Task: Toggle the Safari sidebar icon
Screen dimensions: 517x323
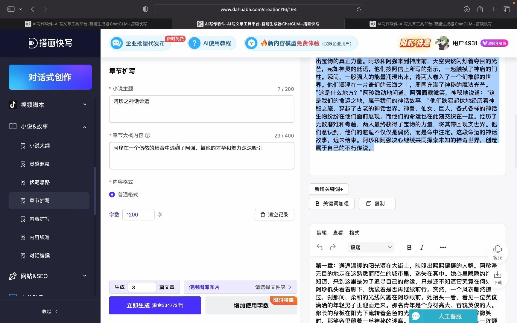Action: pos(11,9)
